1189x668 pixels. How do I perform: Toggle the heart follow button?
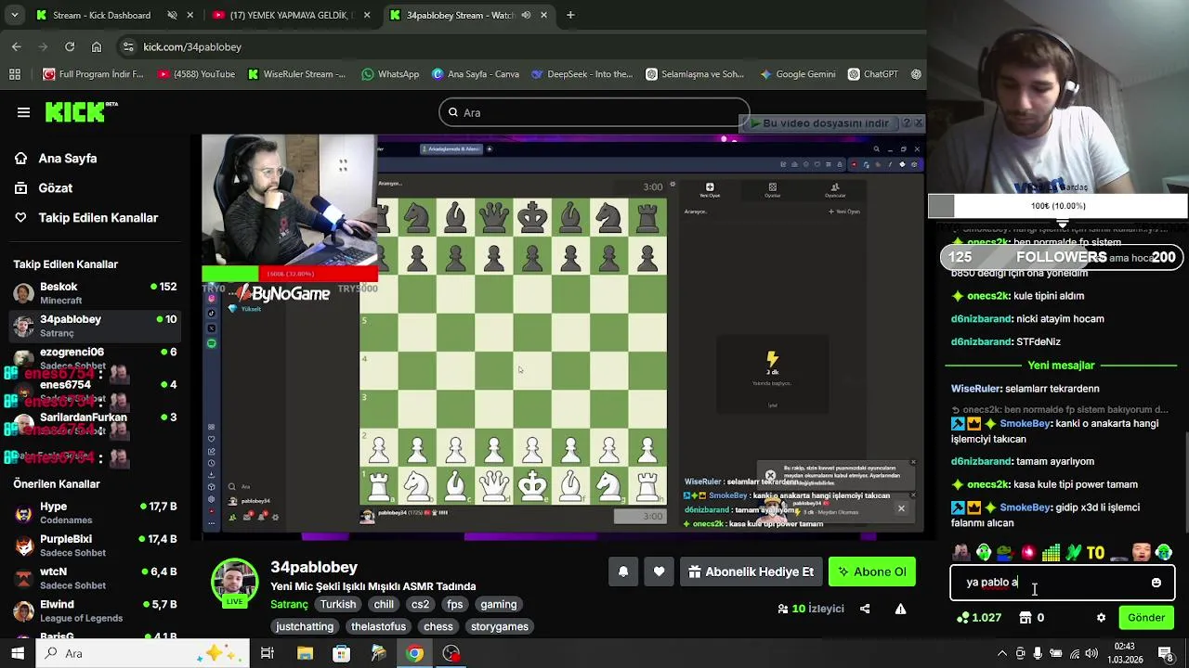[659, 572]
